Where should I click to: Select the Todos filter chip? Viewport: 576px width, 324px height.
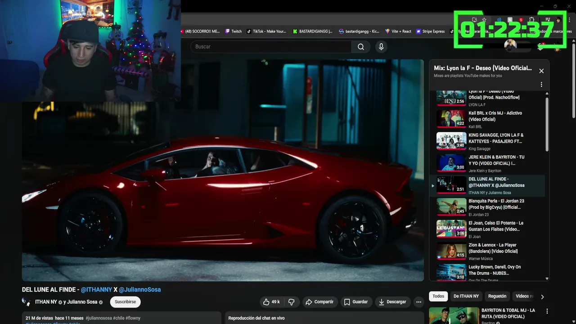438,296
